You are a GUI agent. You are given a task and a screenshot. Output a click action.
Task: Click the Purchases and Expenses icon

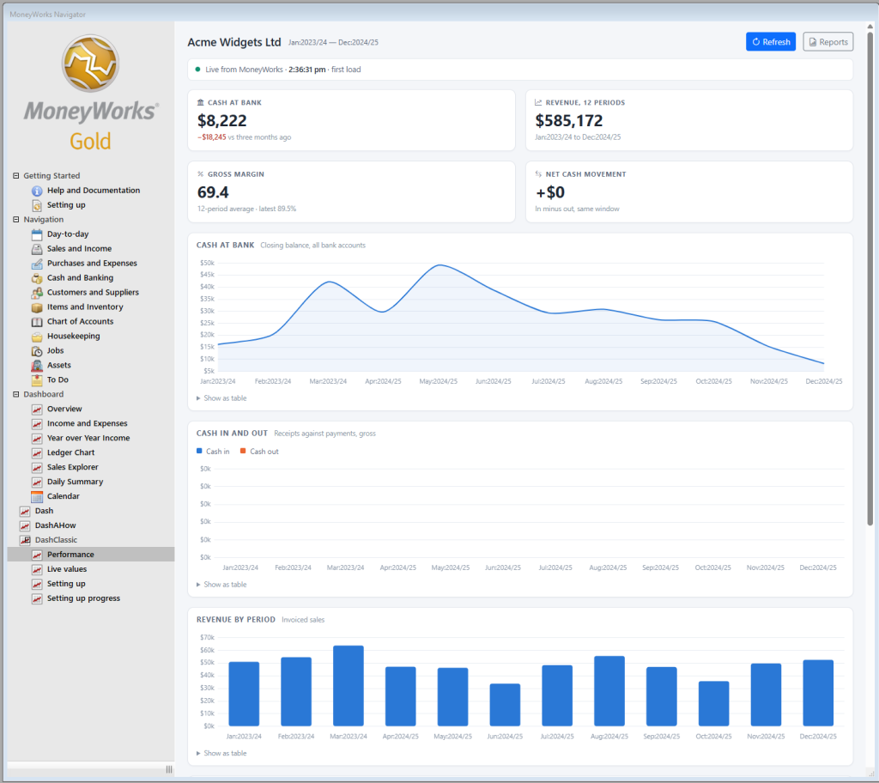pyautogui.click(x=37, y=264)
